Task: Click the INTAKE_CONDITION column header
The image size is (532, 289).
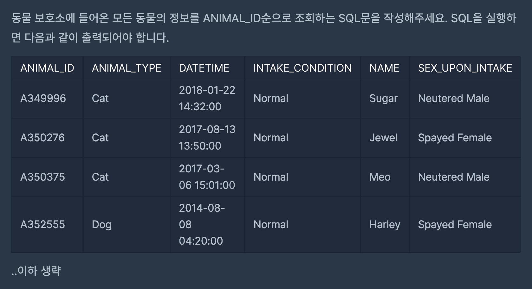Action: 302,68
